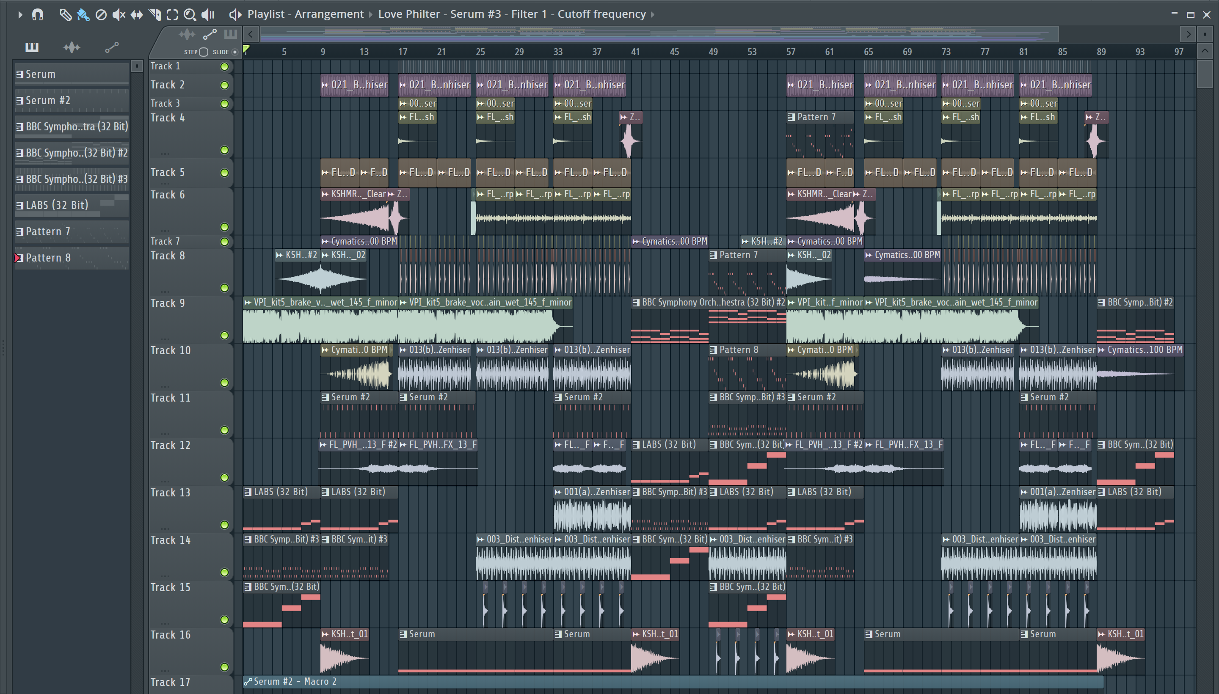Open menu of Pattern 8 clip on Track 10
Screen dimensions: 1219x694
pyautogui.click(x=713, y=350)
